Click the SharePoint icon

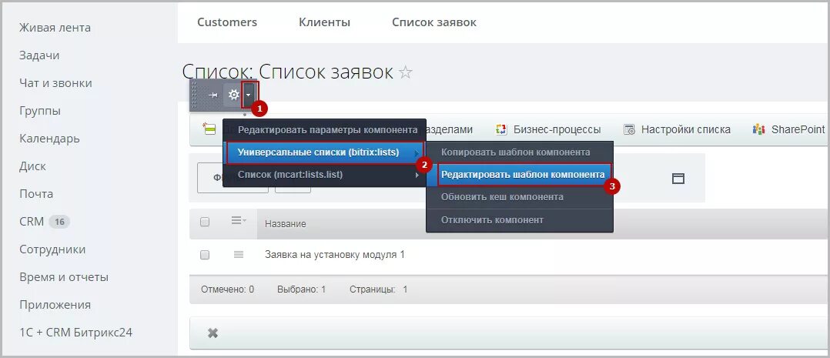759,129
